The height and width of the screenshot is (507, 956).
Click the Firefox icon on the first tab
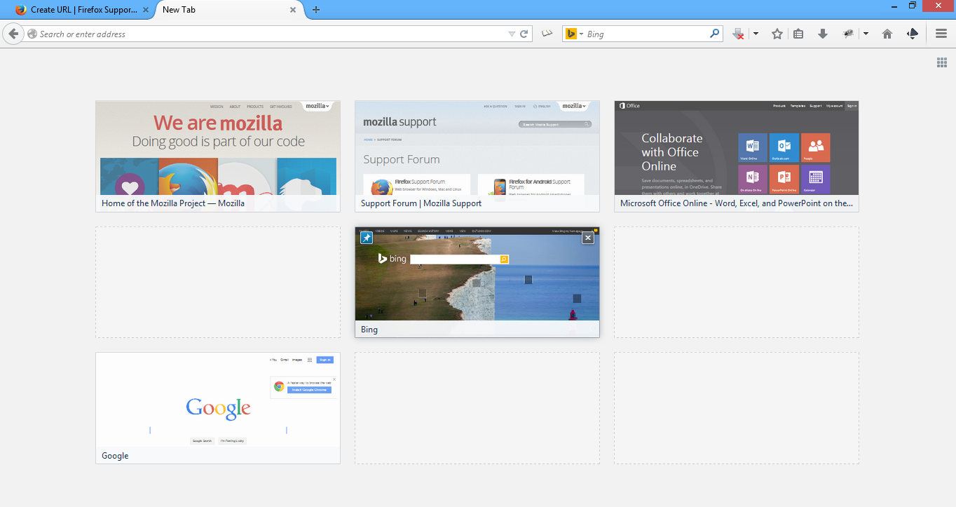pyautogui.click(x=21, y=10)
